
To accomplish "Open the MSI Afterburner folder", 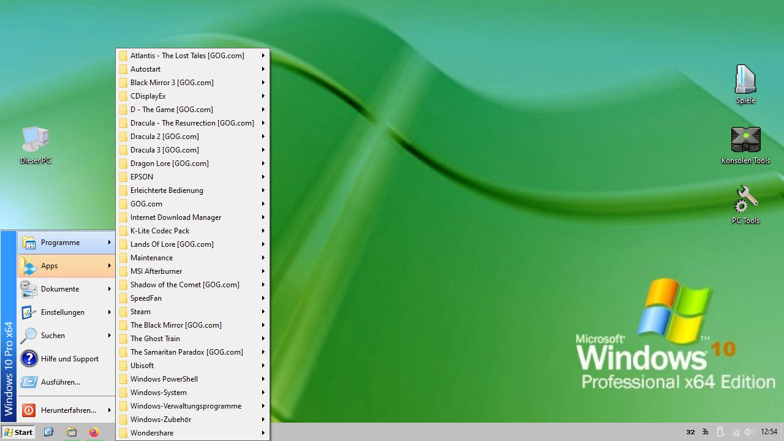I will click(192, 271).
